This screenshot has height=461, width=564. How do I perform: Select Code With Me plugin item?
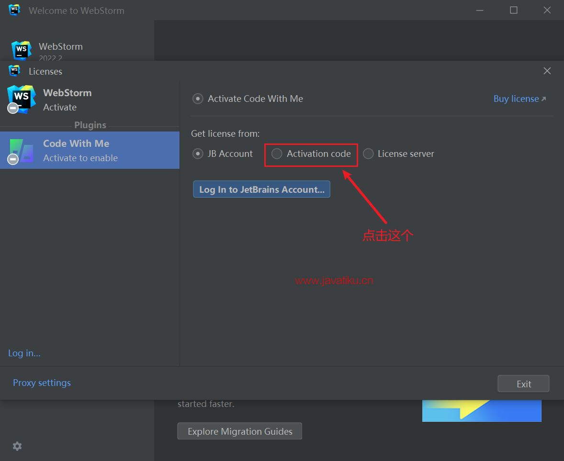(90, 150)
